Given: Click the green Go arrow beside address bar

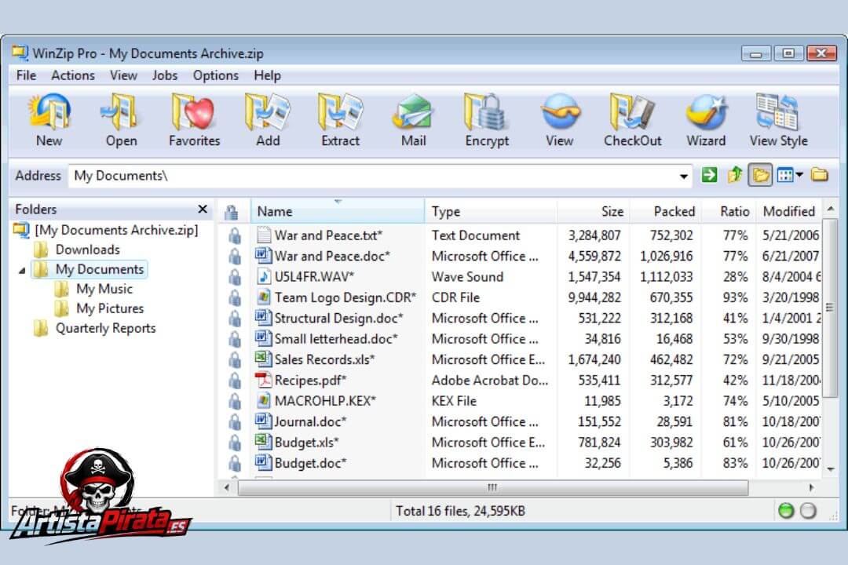Looking at the screenshot, I should pos(709,175).
